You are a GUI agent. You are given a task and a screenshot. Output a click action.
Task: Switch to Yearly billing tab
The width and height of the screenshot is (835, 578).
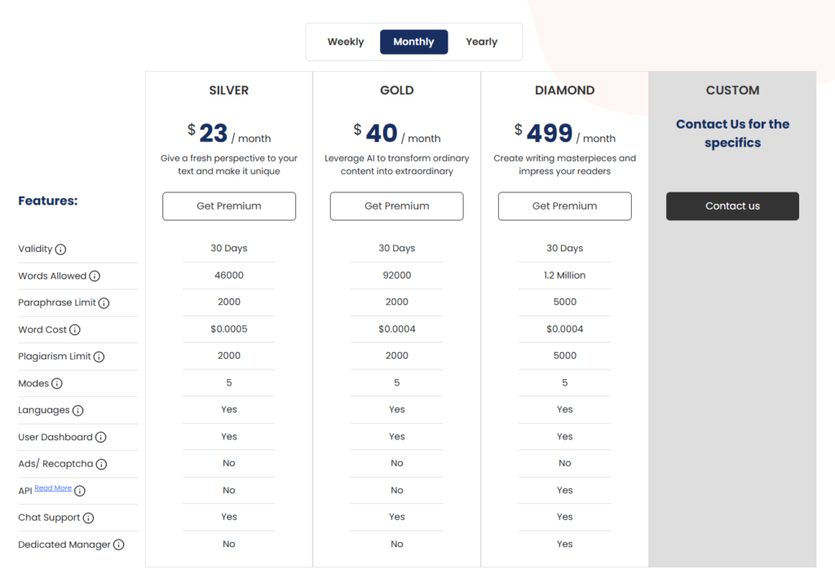[x=481, y=42]
